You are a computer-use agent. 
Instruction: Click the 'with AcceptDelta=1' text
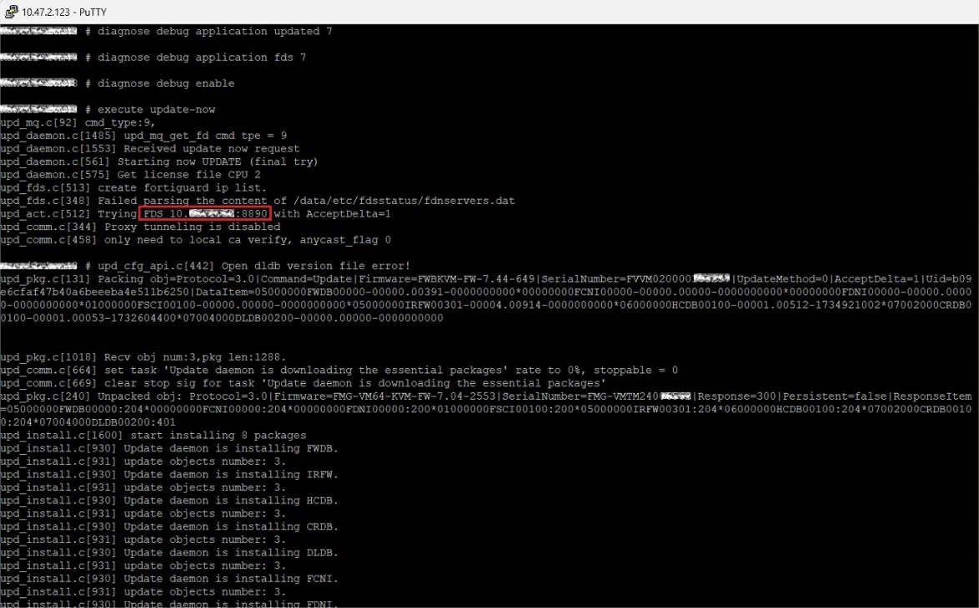(332, 214)
